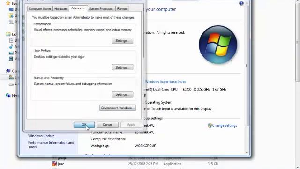The width and height of the screenshot is (300, 169).
Task: Open User Profiles Settings button
Action: 122,68
